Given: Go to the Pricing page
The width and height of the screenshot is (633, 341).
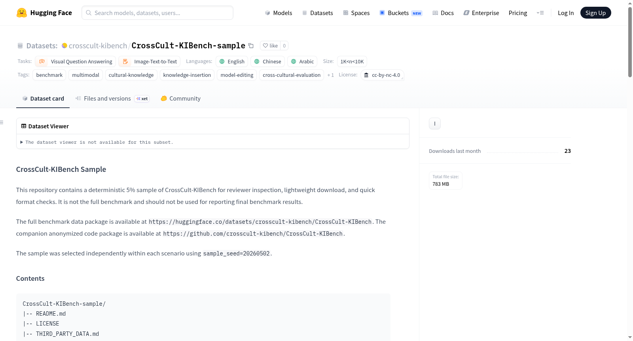Looking at the screenshot, I should (x=518, y=13).
